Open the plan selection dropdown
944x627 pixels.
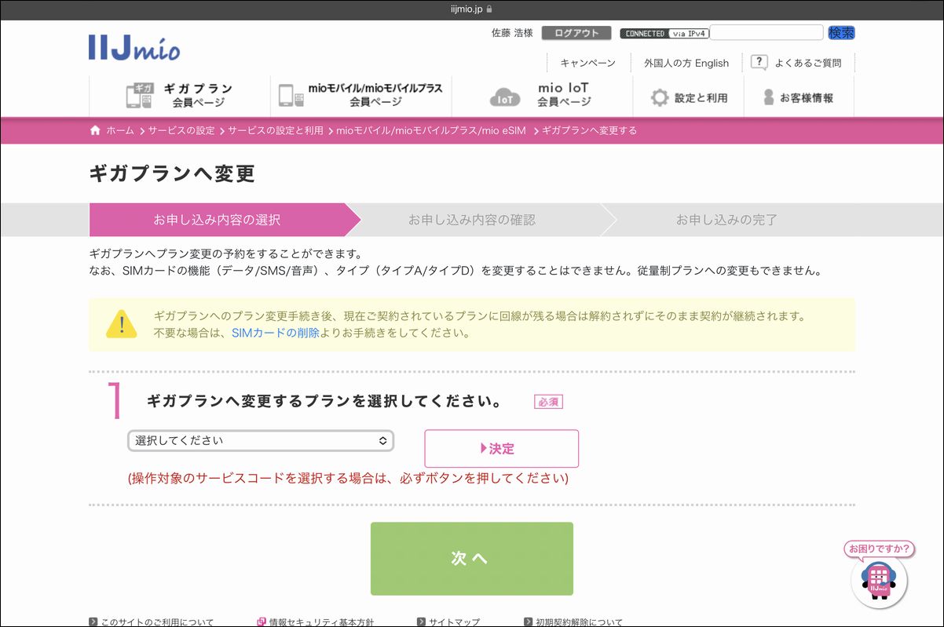261,441
